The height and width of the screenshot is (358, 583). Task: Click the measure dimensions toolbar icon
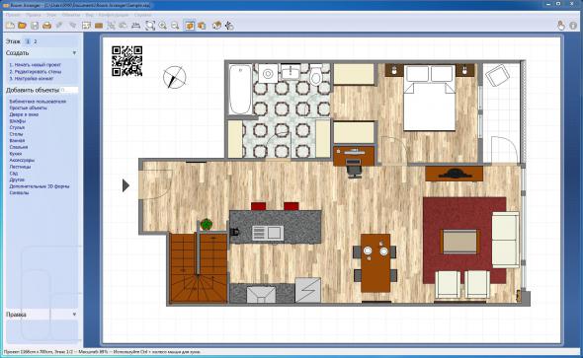[x=135, y=26]
